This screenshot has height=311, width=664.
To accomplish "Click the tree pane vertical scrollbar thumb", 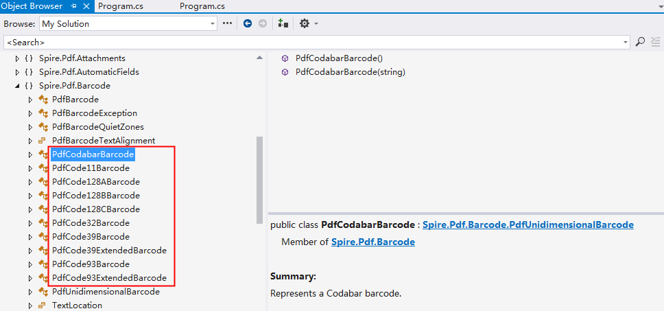I will 259,180.
